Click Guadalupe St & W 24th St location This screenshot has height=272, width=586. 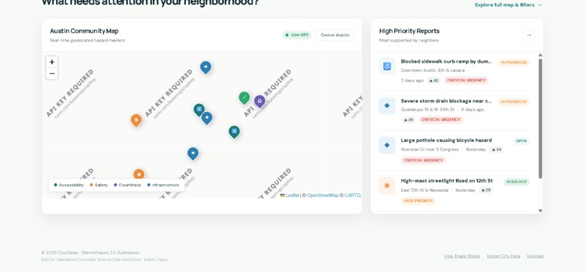pyautogui.click(x=428, y=110)
